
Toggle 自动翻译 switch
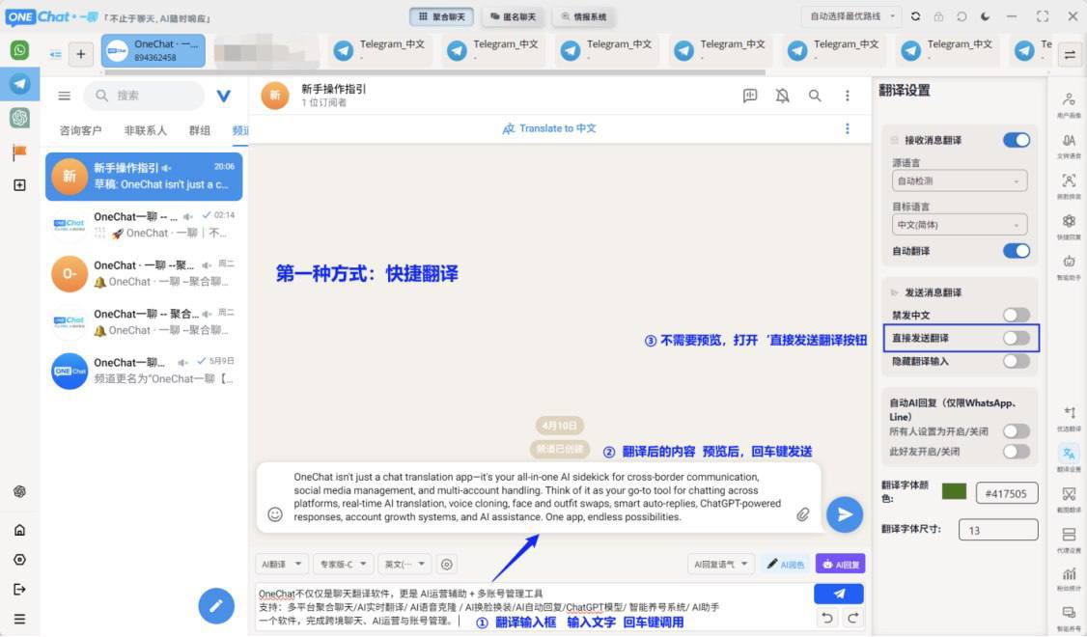1017,251
